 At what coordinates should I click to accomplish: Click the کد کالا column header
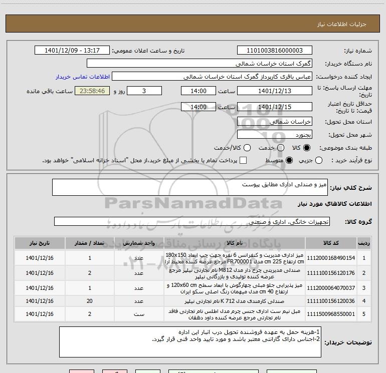coord(331,243)
